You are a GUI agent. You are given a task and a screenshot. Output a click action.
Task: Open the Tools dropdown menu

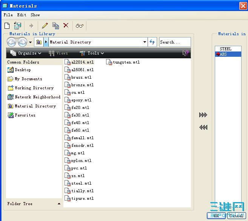(x=92, y=53)
